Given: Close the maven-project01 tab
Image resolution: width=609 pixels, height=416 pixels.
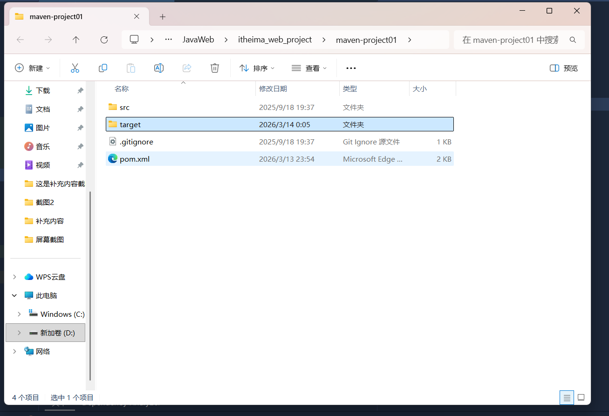Looking at the screenshot, I should click(x=137, y=16).
